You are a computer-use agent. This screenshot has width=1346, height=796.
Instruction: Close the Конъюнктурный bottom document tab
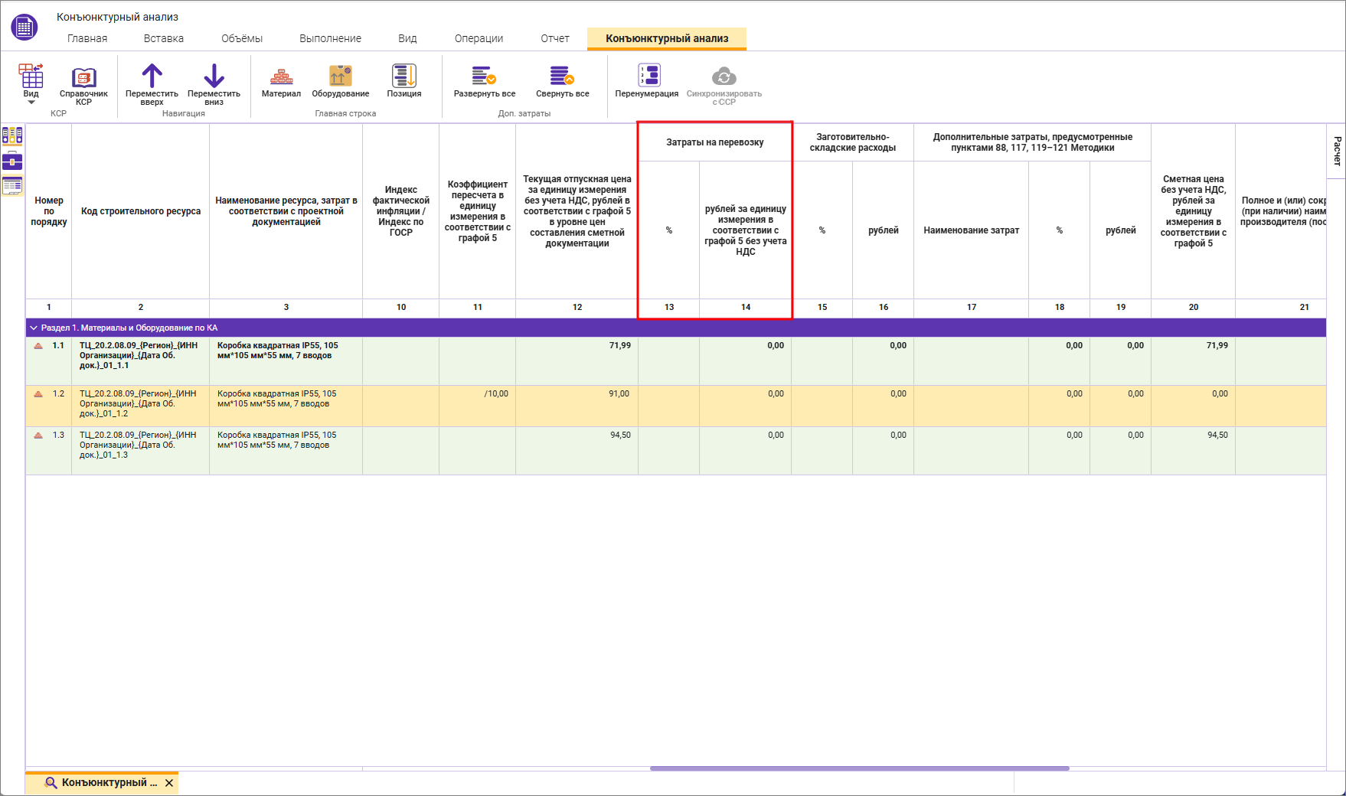coord(169,783)
